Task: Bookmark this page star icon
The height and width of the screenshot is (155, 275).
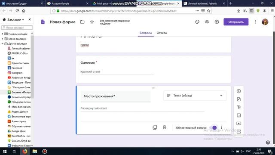Action: (208, 11)
